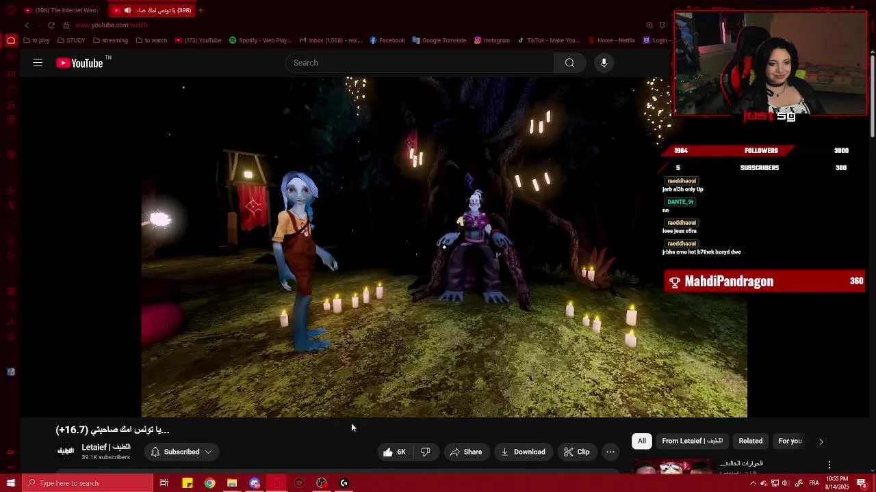Open the Spotify - Web Player bookmark
The image size is (876, 492).
click(x=260, y=40)
